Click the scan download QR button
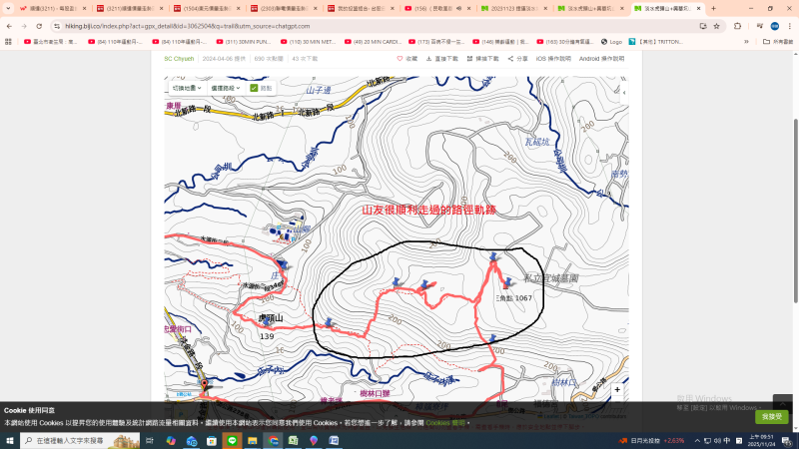This screenshot has height=449, width=799. pyautogui.click(x=482, y=59)
